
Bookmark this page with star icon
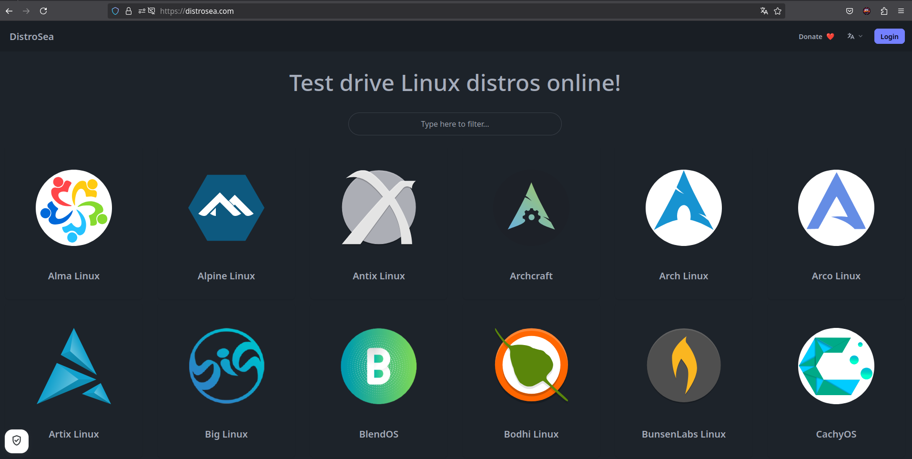tap(778, 11)
